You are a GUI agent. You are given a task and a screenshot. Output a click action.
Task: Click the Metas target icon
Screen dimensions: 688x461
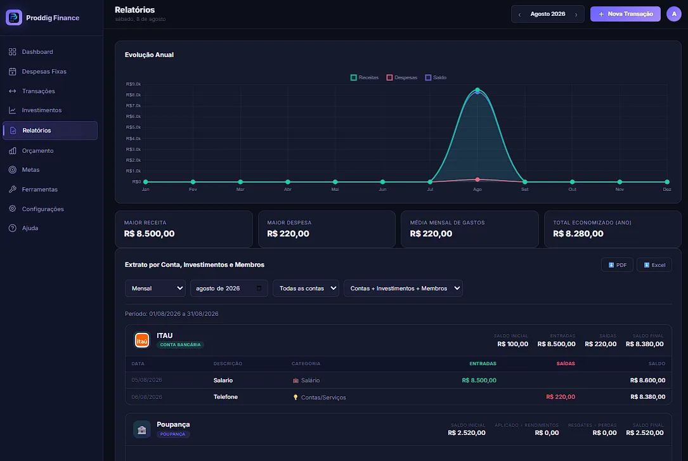point(12,170)
